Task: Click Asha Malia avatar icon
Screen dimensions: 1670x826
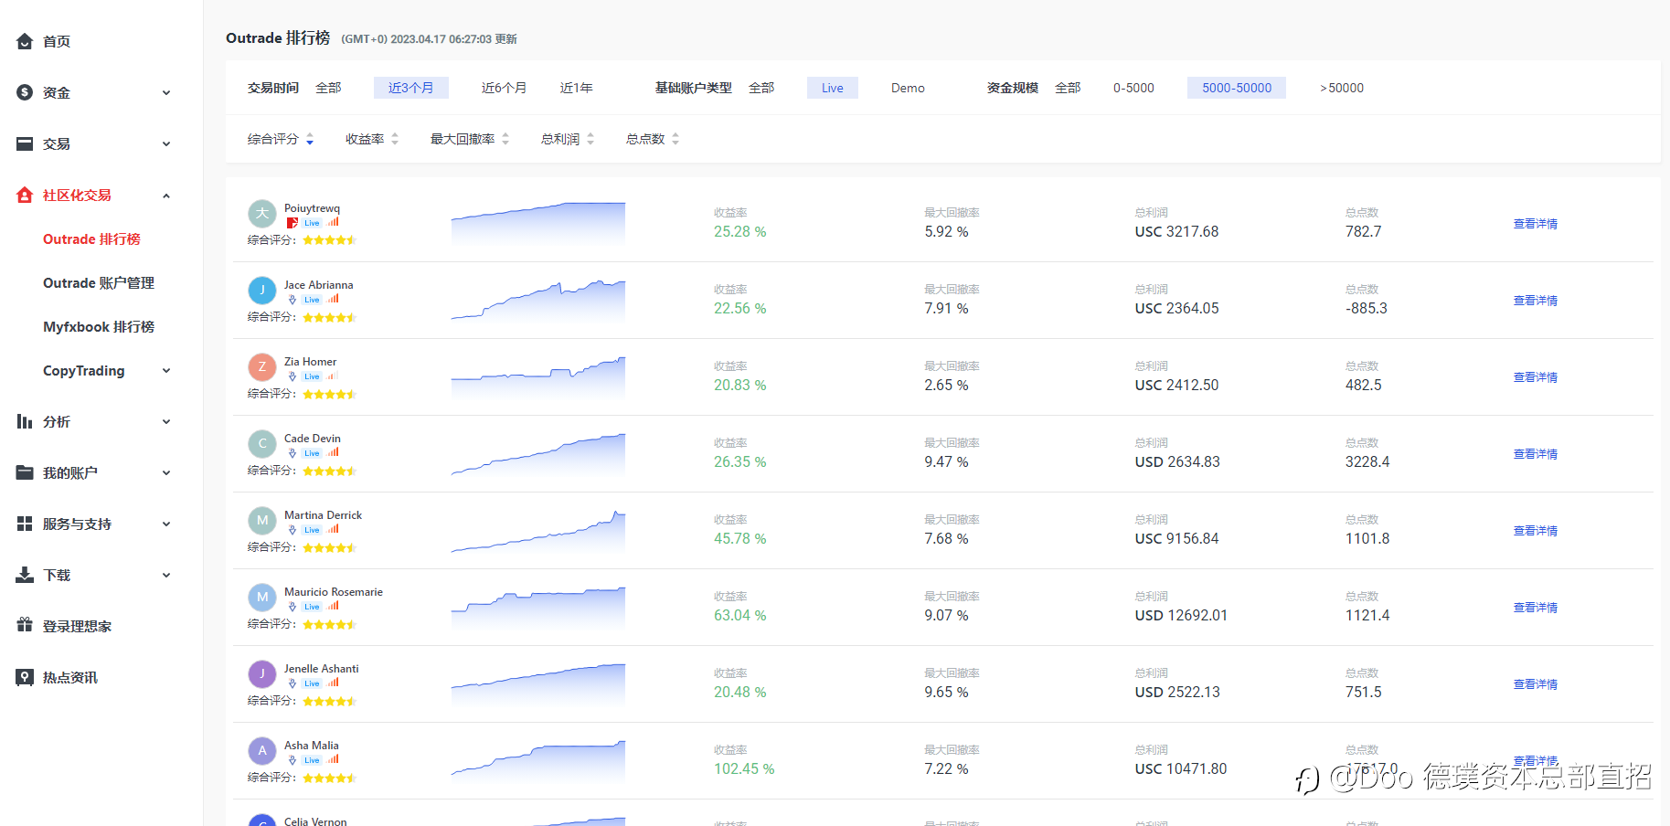Action: point(262,751)
